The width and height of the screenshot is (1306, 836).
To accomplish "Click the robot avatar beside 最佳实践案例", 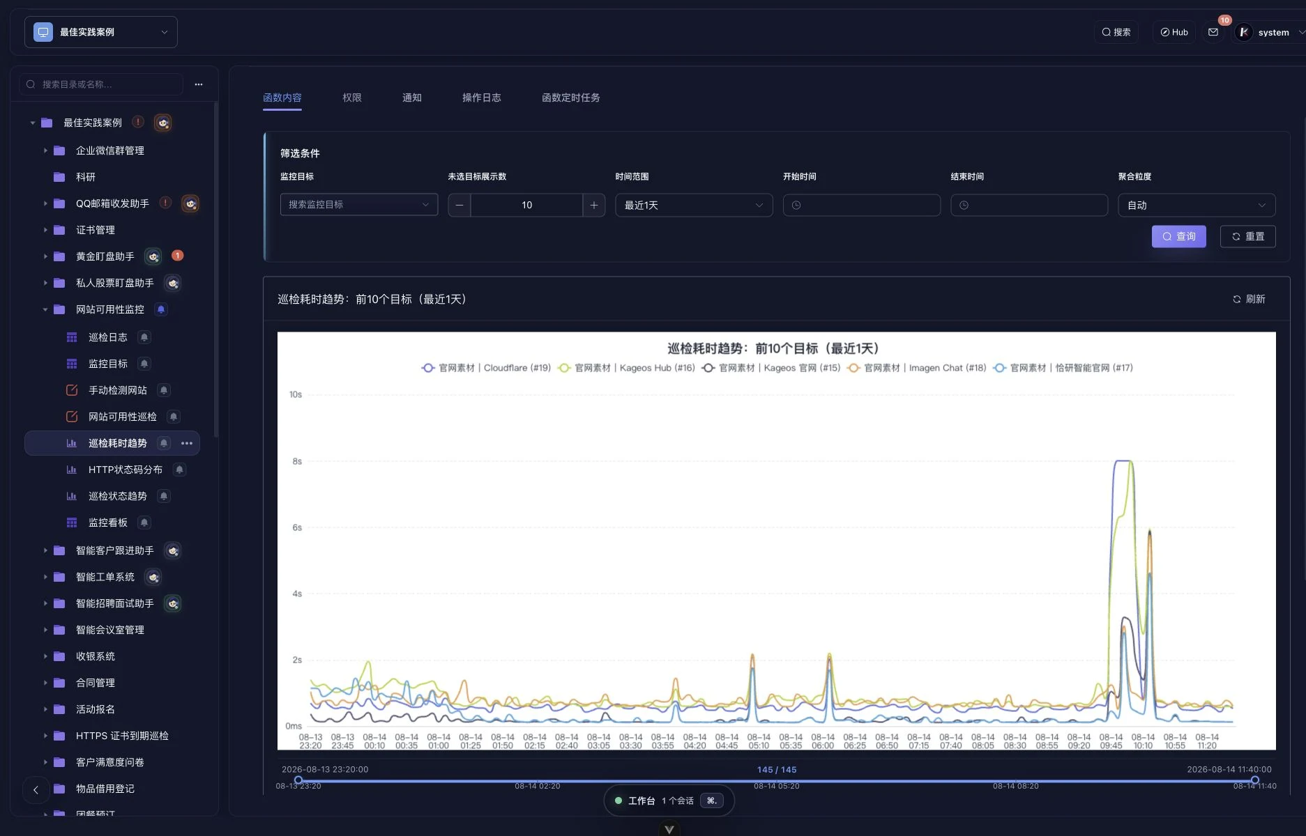I will (x=162, y=123).
